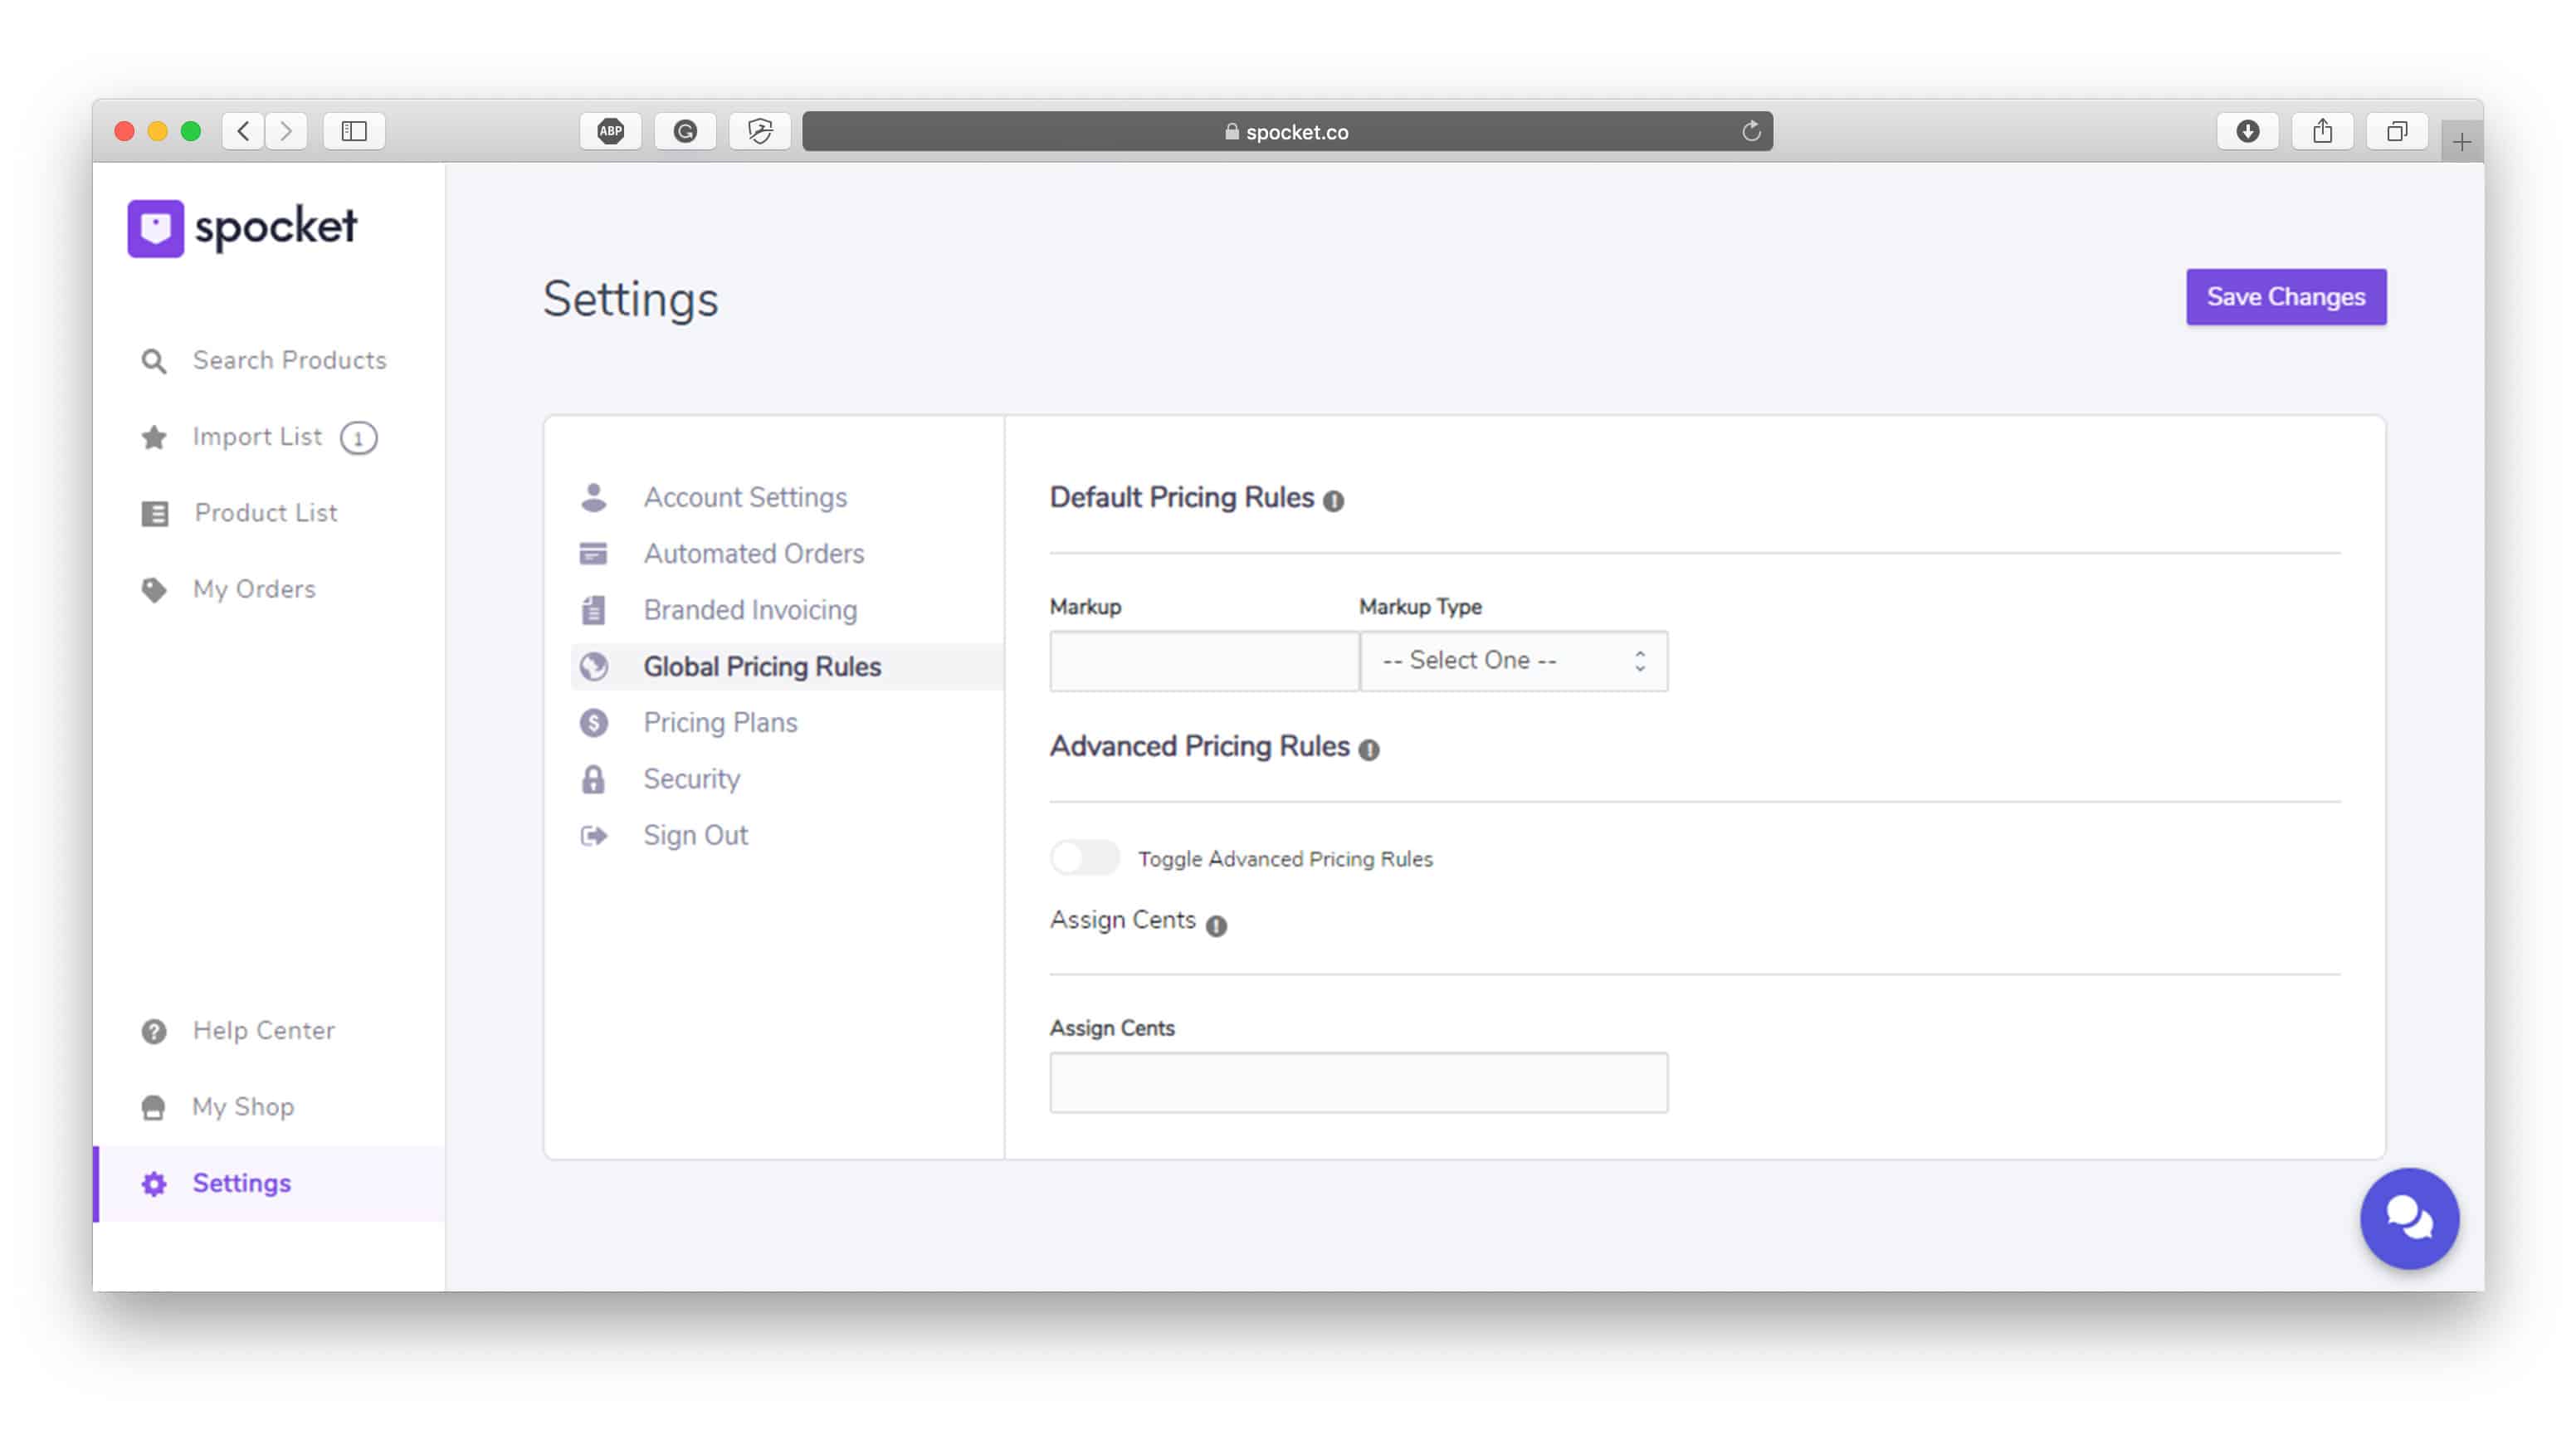Open Automated Orders settings
This screenshot has height=1445, width=2576.
coord(753,553)
